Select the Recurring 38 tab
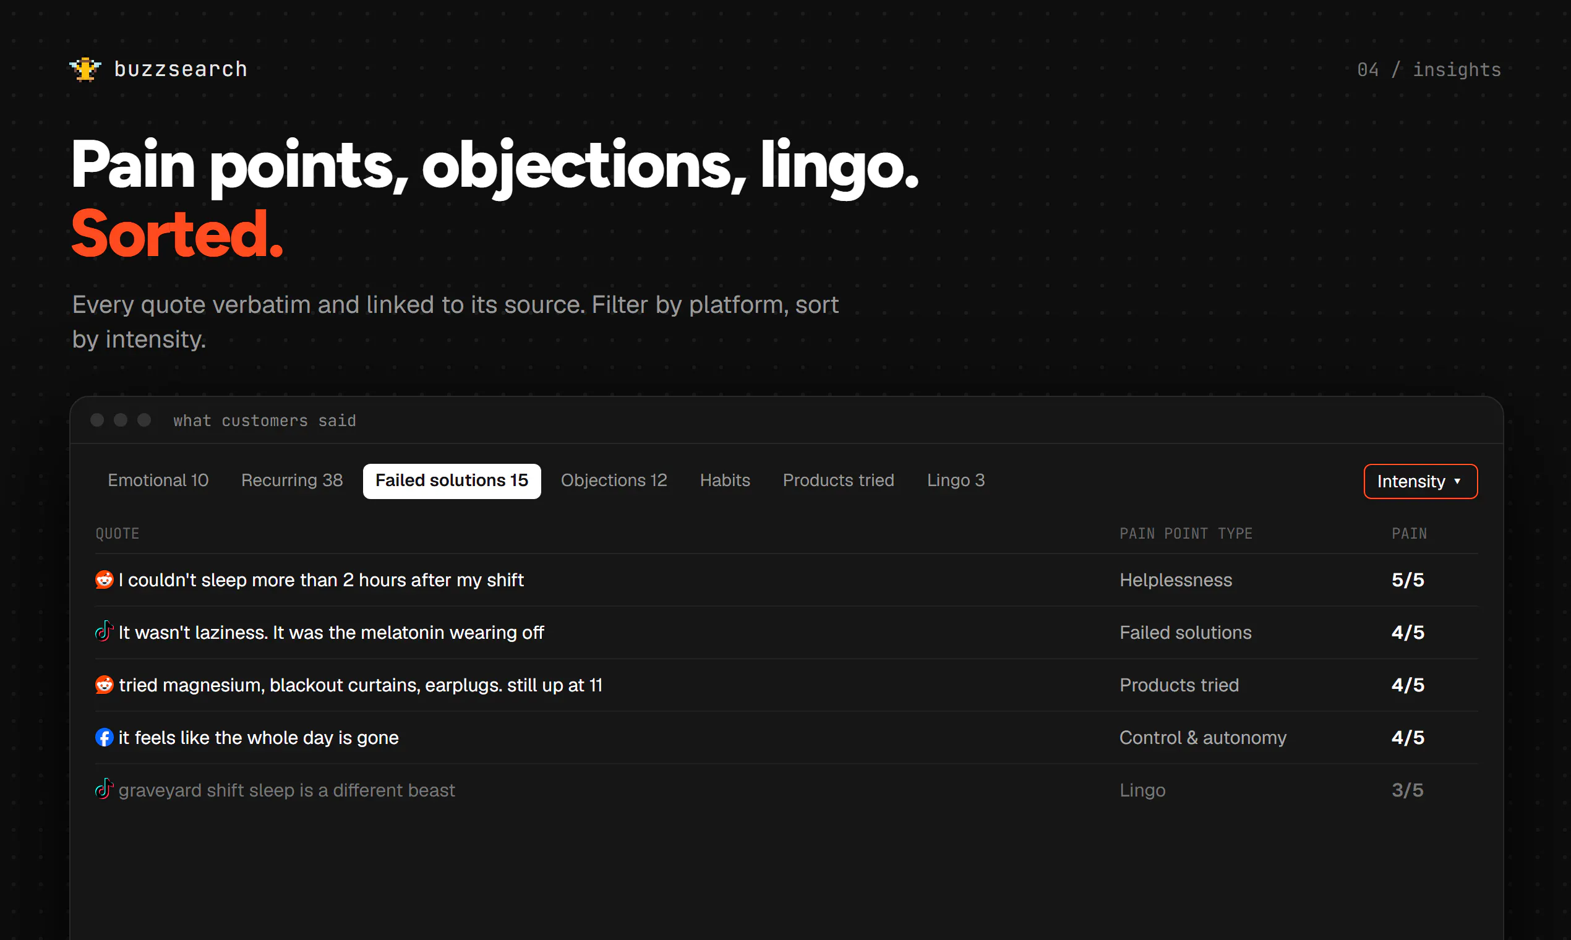 292,481
